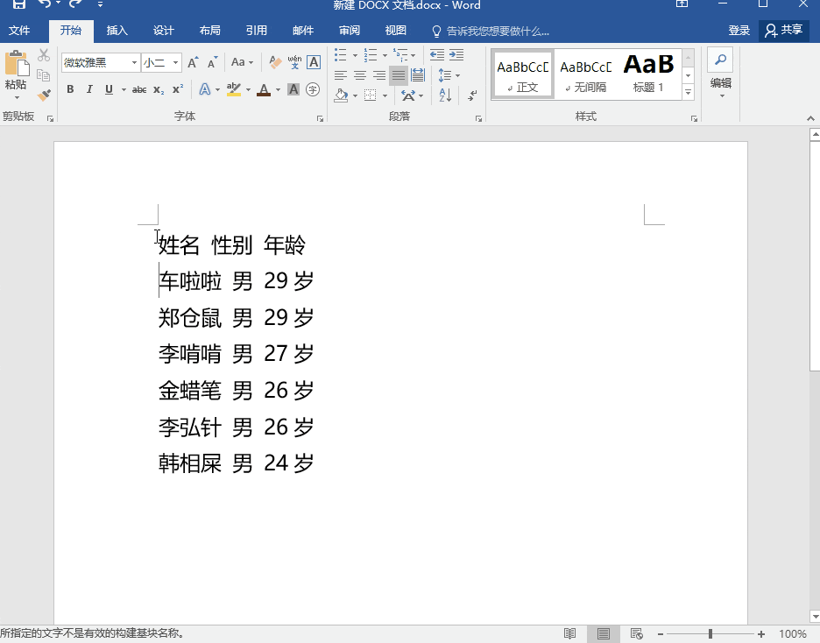Click the strikethrough abc icon
This screenshot has width=820, height=643.
pos(139,89)
